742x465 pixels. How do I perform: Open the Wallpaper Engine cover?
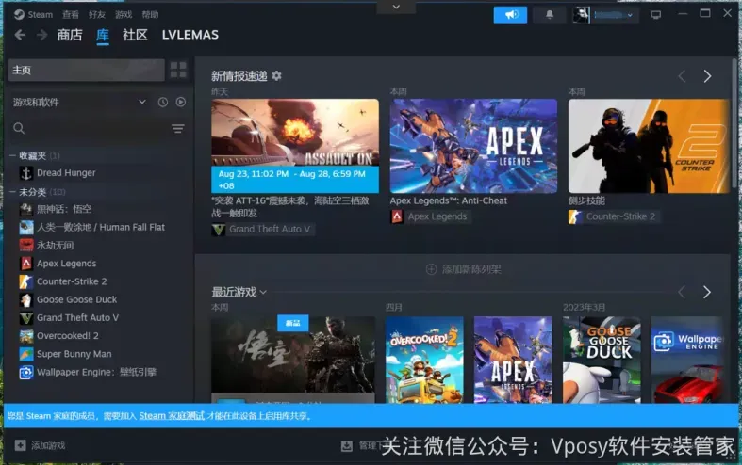click(688, 360)
